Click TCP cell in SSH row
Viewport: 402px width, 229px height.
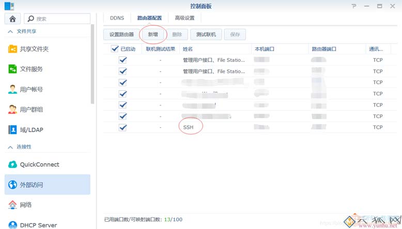coord(378,127)
